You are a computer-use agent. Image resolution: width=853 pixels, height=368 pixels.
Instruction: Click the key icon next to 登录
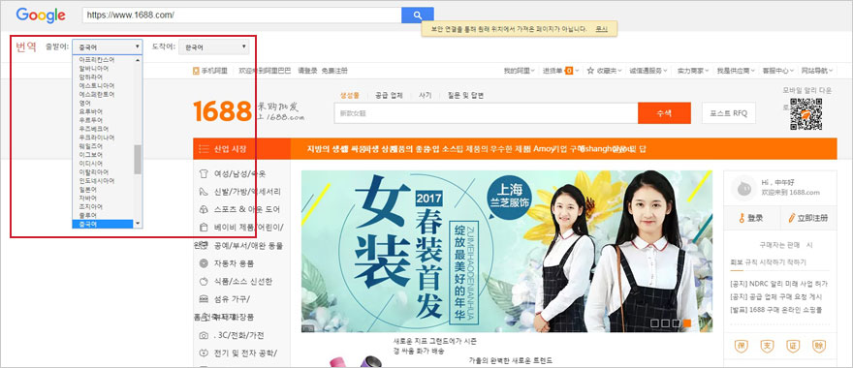click(741, 218)
